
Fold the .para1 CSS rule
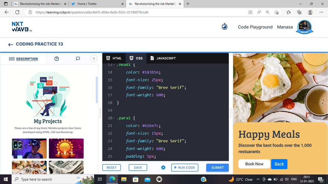point(114,118)
